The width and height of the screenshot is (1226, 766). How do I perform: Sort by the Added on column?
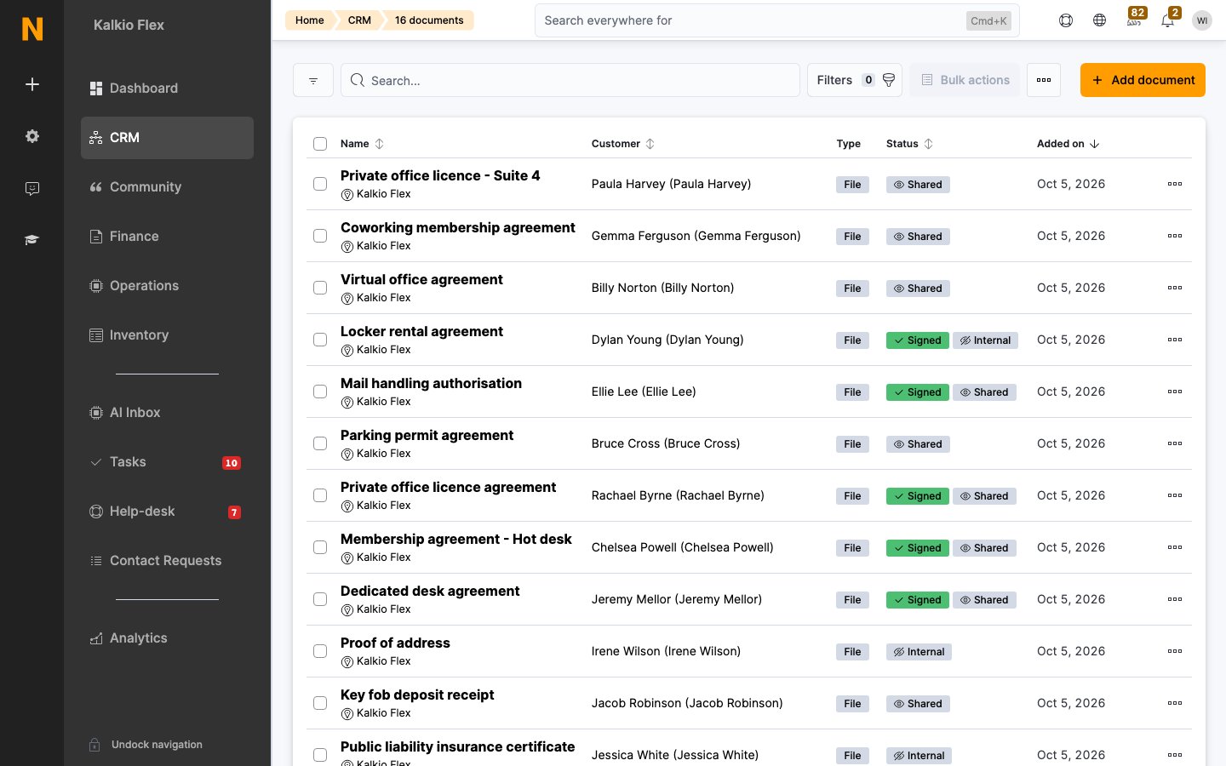click(x=1068, y=144)
